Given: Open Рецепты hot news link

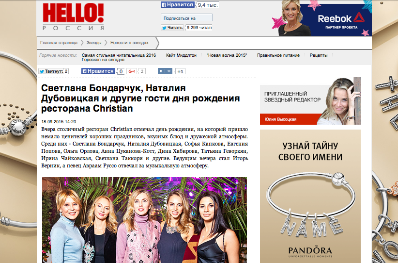Looking at the screenshot, I should (319, 55).
